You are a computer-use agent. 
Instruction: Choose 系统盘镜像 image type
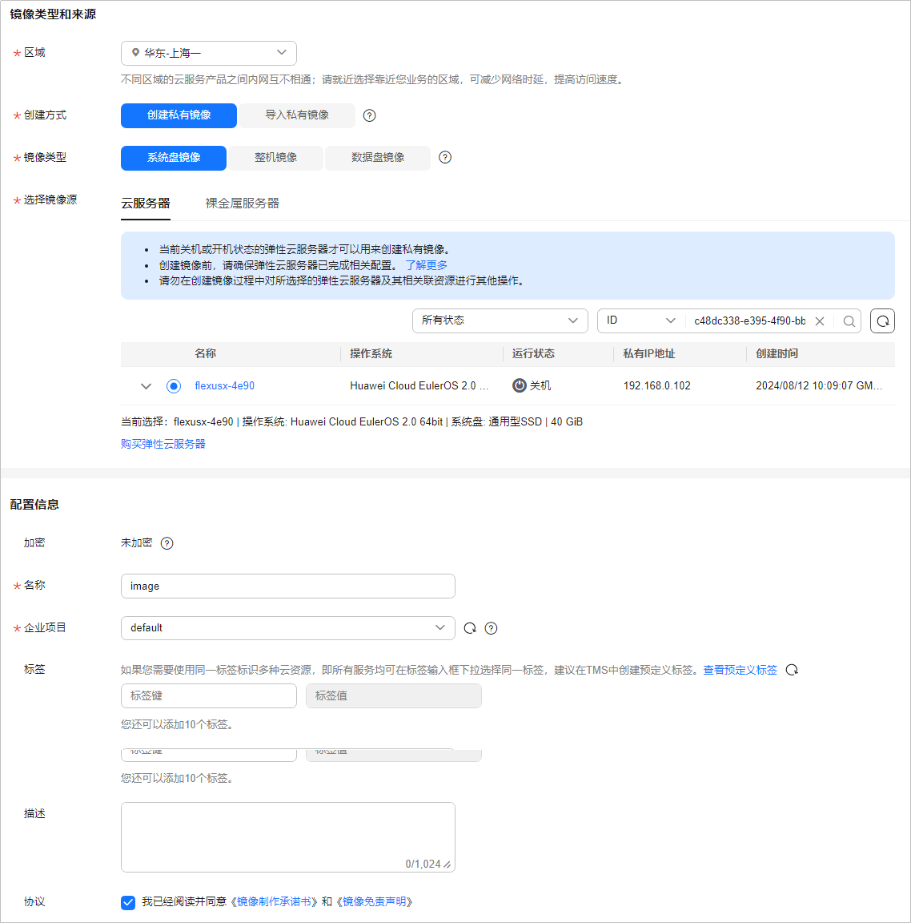[174, 158]
